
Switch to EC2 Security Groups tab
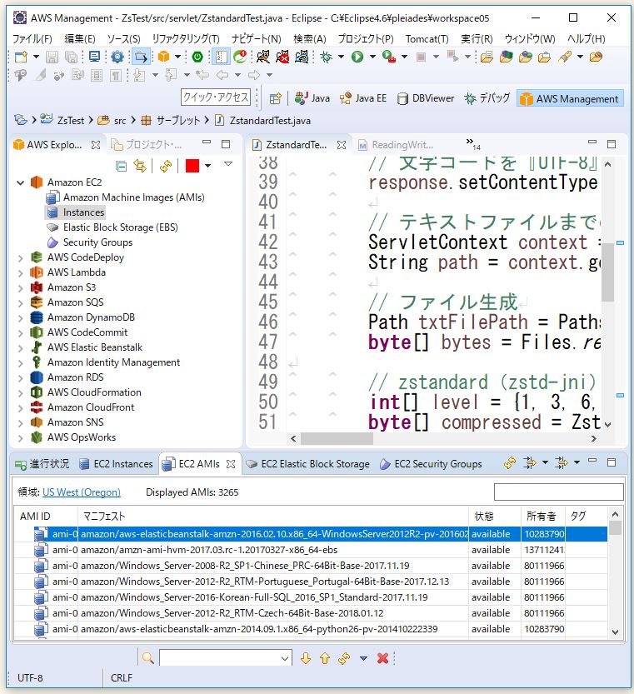pyautogui.click(x=432, y=464)
